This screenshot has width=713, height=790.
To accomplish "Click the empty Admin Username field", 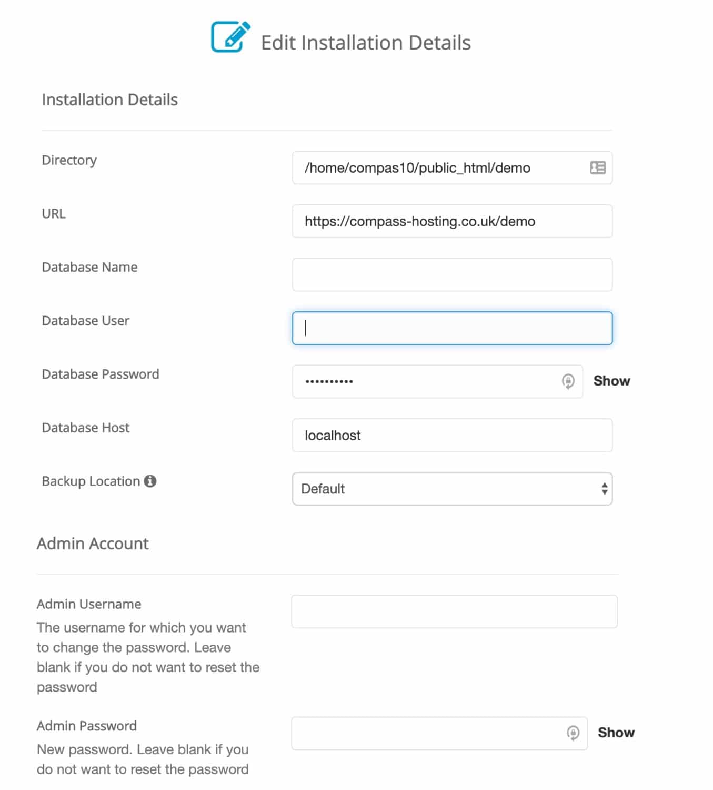I will [x=454, y=611].
